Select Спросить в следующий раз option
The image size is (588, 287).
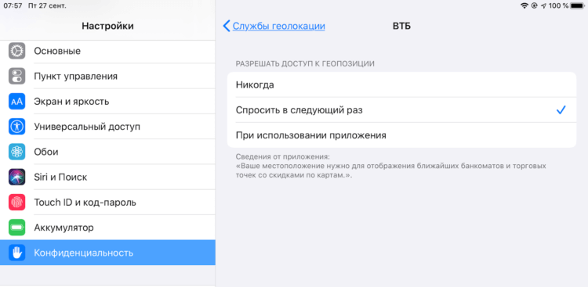coord(401,110)
